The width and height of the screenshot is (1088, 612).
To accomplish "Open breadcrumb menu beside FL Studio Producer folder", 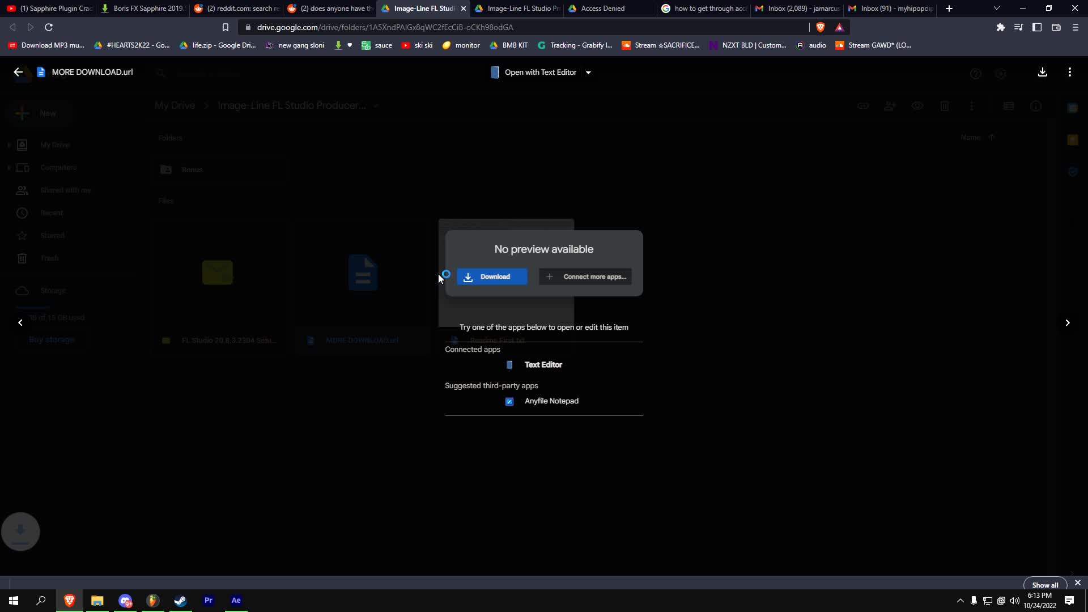I will 376,106.
